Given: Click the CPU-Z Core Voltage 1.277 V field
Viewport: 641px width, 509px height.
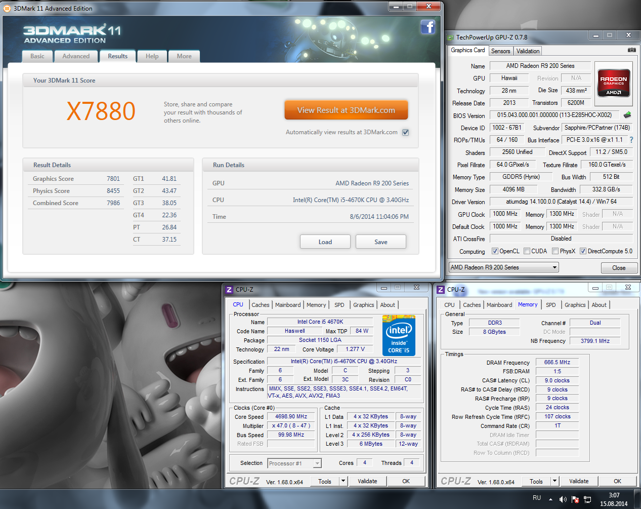Looking at the screenshot, I should click(355, 349).
